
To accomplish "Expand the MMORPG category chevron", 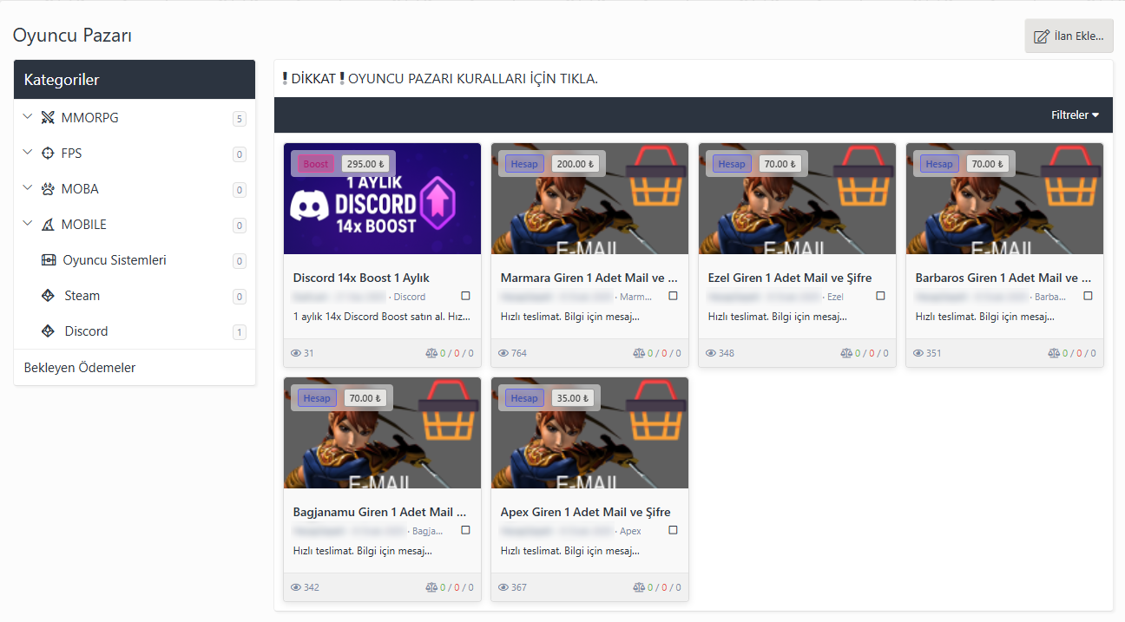I will click(28, 117).
